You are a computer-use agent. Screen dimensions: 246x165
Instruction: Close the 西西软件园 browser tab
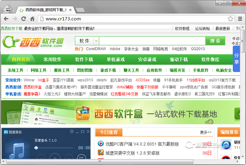pyautogui.click(x=70, y=10)
